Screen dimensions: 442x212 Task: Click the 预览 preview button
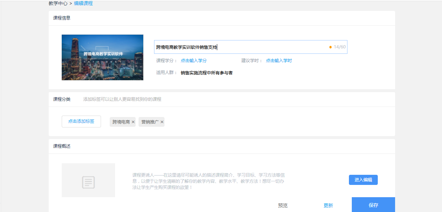pos(283,205)
